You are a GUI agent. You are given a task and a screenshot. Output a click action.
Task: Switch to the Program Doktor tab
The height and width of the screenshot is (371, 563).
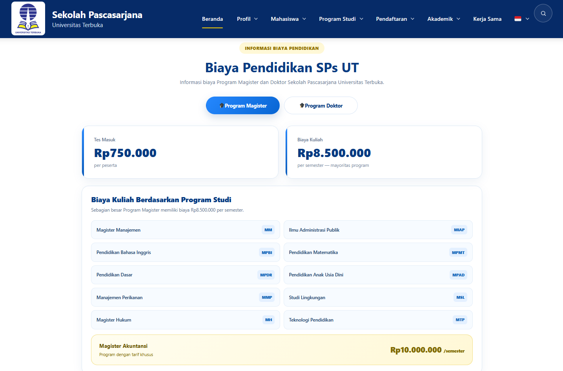[321, 106]
